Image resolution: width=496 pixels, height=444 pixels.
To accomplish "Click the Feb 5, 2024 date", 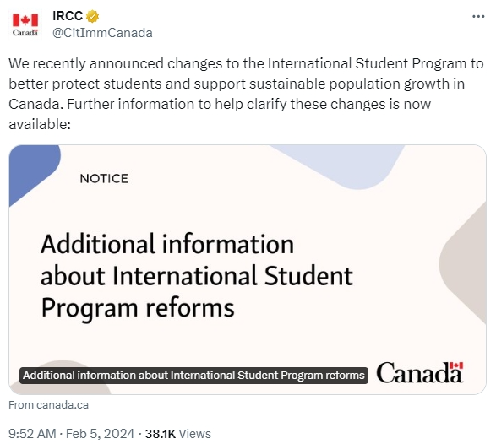I will 100,434.
